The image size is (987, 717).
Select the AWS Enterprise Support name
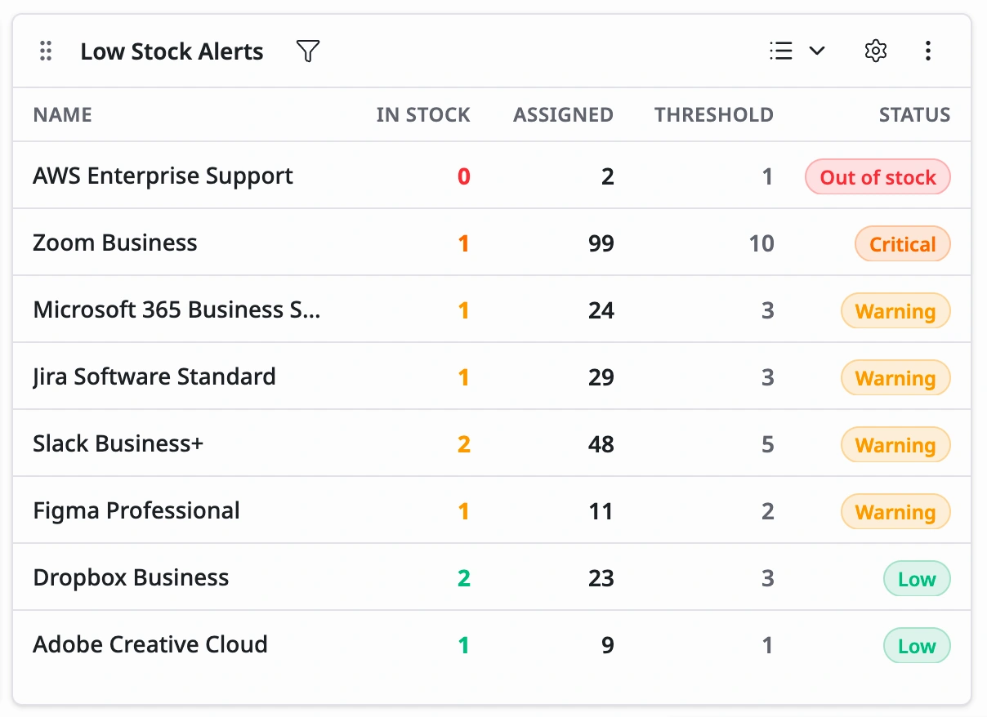click(x=163, y=176)
